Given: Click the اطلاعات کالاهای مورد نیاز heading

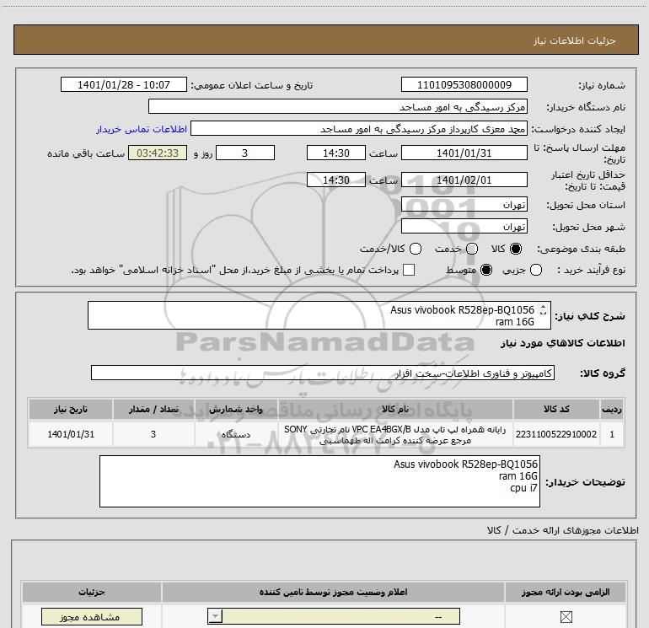Looking at the screenshot, I should [x=562, y=343].
